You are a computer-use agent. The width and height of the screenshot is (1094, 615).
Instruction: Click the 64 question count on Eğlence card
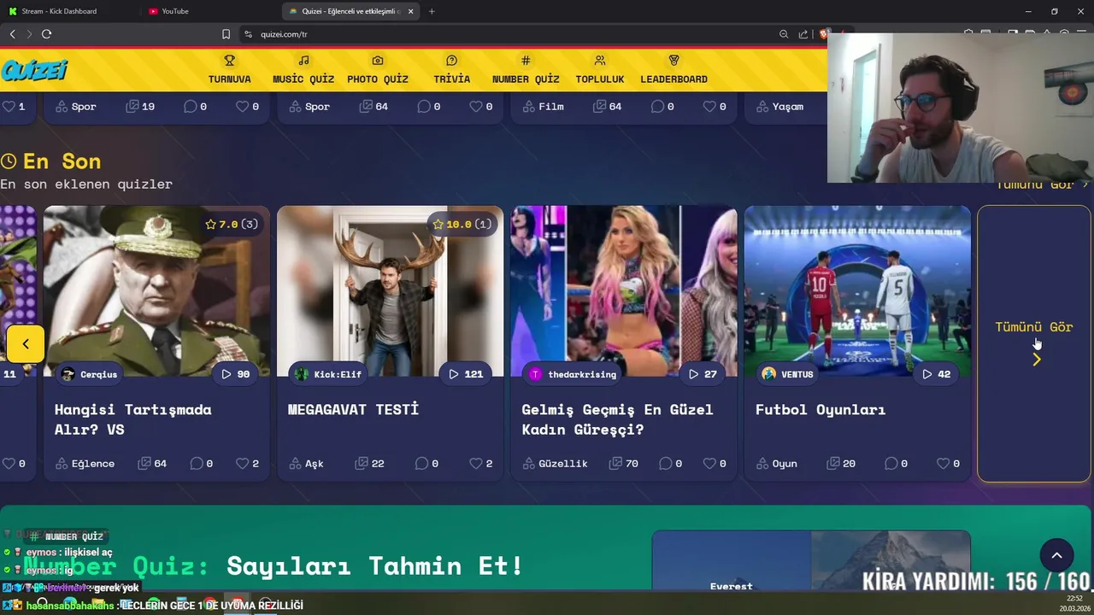point(152,463)
